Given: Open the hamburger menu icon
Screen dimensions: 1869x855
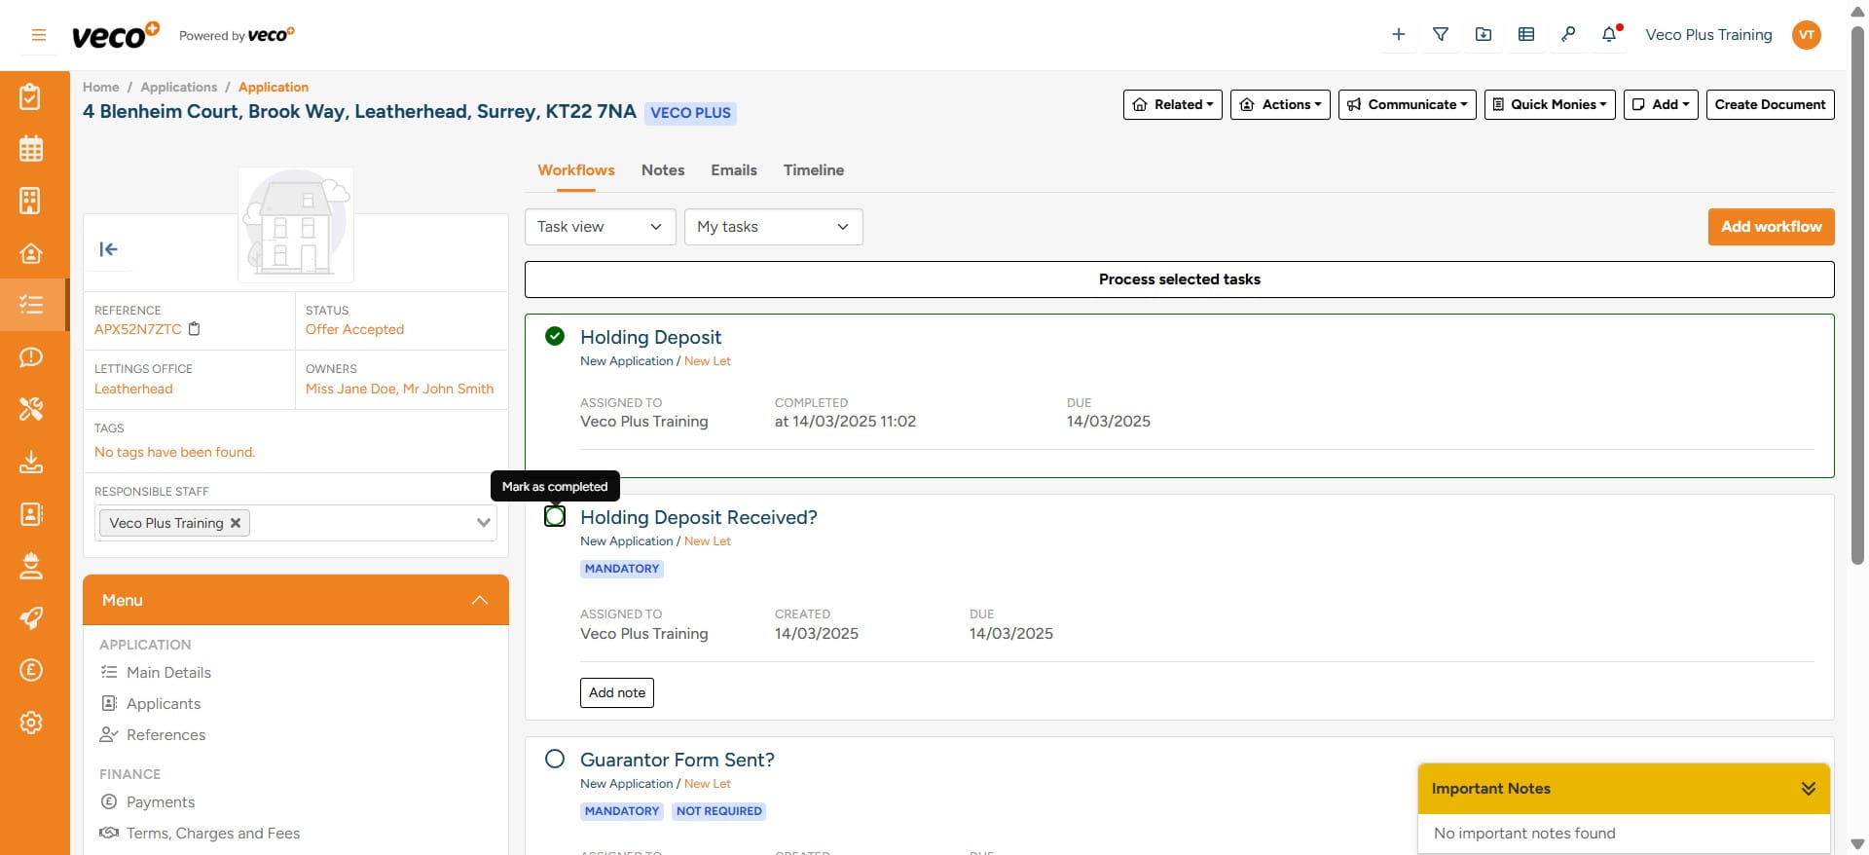Looking at the screenshot, I should pos(39,35).
